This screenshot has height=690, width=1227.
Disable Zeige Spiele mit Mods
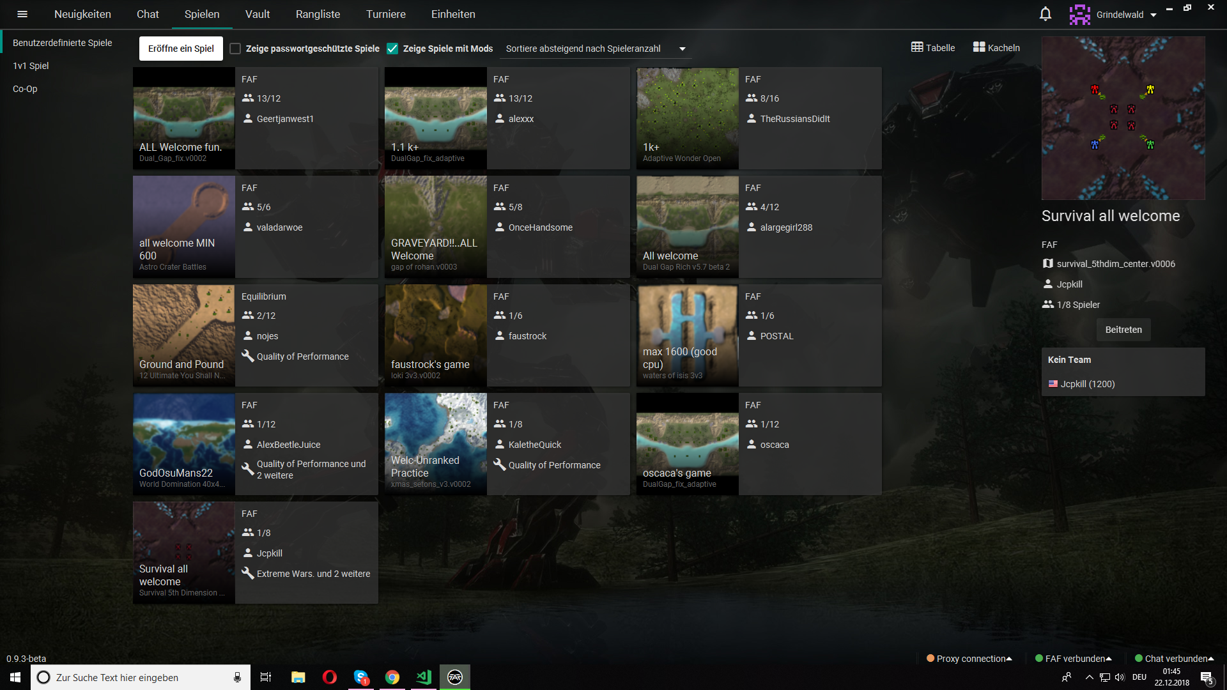click(x=392, y=48)
